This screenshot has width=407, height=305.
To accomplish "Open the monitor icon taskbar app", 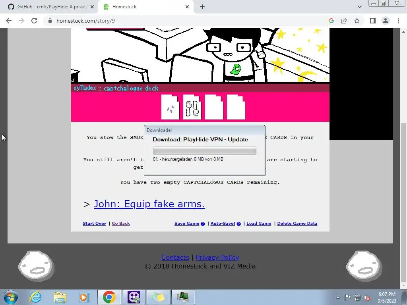I will 183,297.
